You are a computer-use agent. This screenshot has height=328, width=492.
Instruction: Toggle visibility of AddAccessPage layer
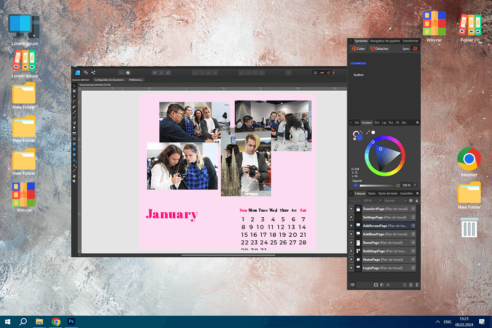click(x=413, y=225)
